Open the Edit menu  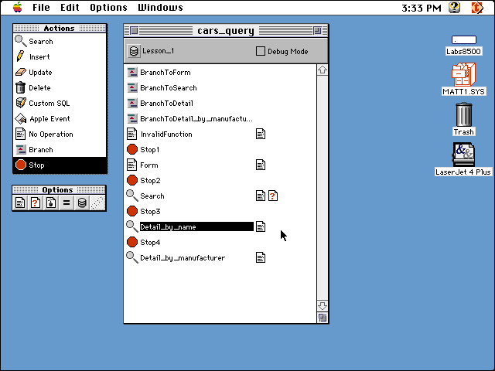point(70,7)
